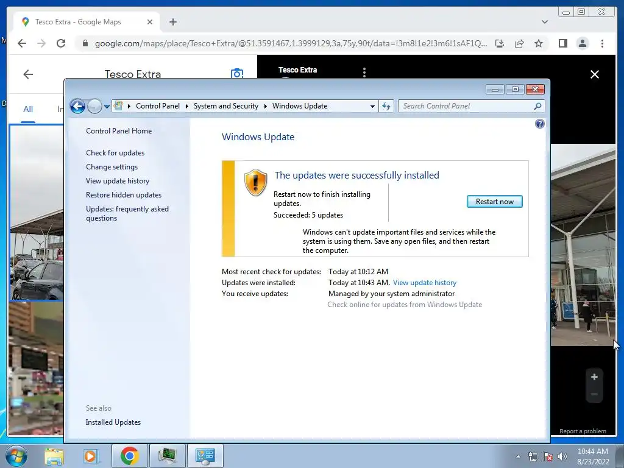
Task: Click the share page icon in Chrome
Action: click(x=519, y=43)
